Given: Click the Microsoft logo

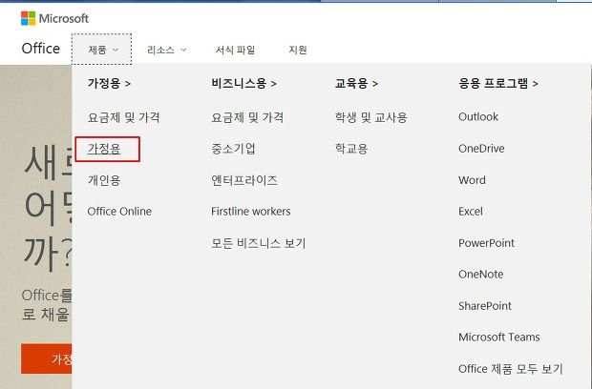Looking at the screenshot, I should (x=54, y=18).
